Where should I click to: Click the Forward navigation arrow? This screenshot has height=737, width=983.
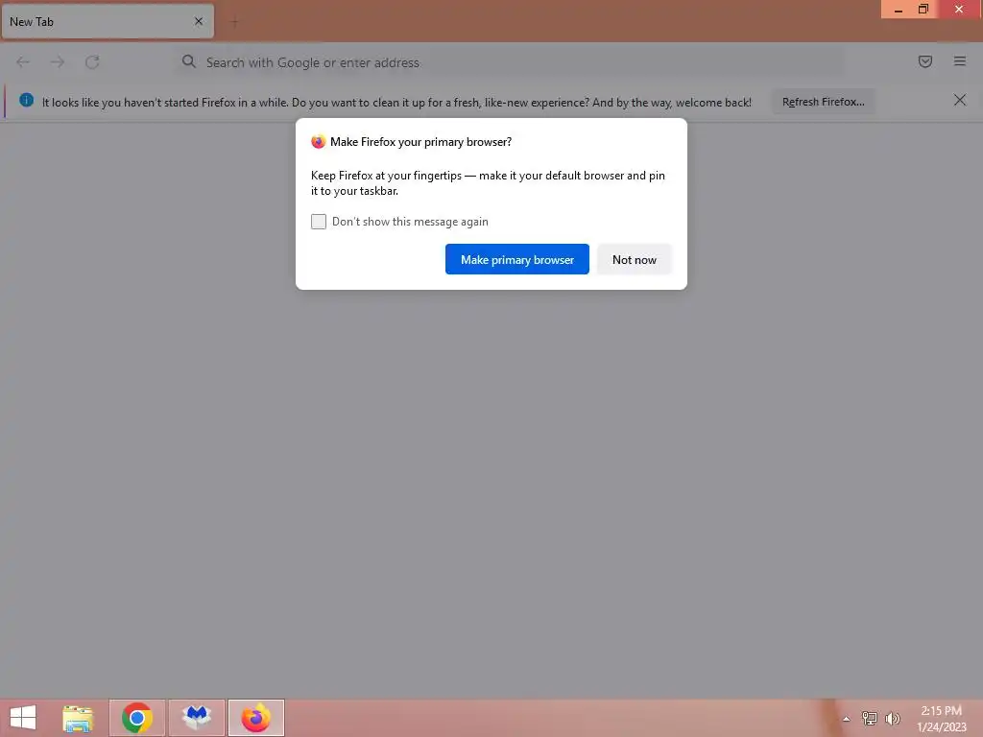pos(58,62)
